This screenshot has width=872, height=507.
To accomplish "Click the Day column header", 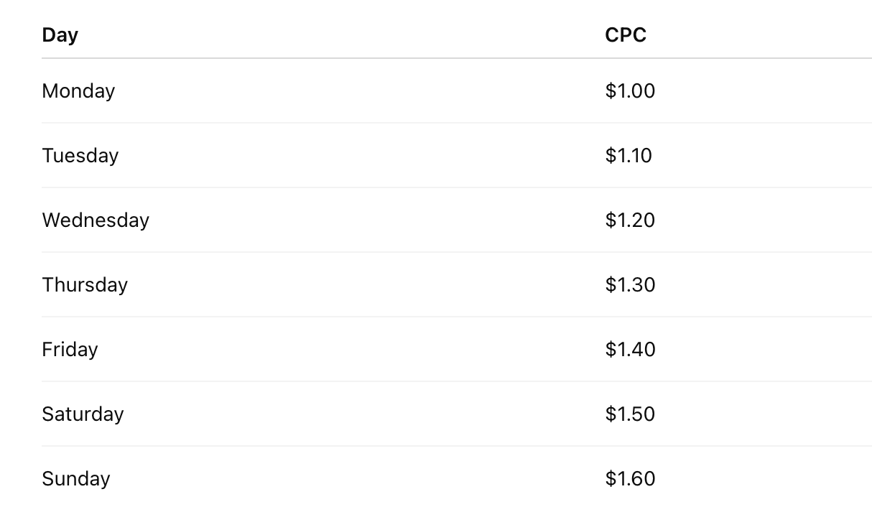I will pos(60,34).
